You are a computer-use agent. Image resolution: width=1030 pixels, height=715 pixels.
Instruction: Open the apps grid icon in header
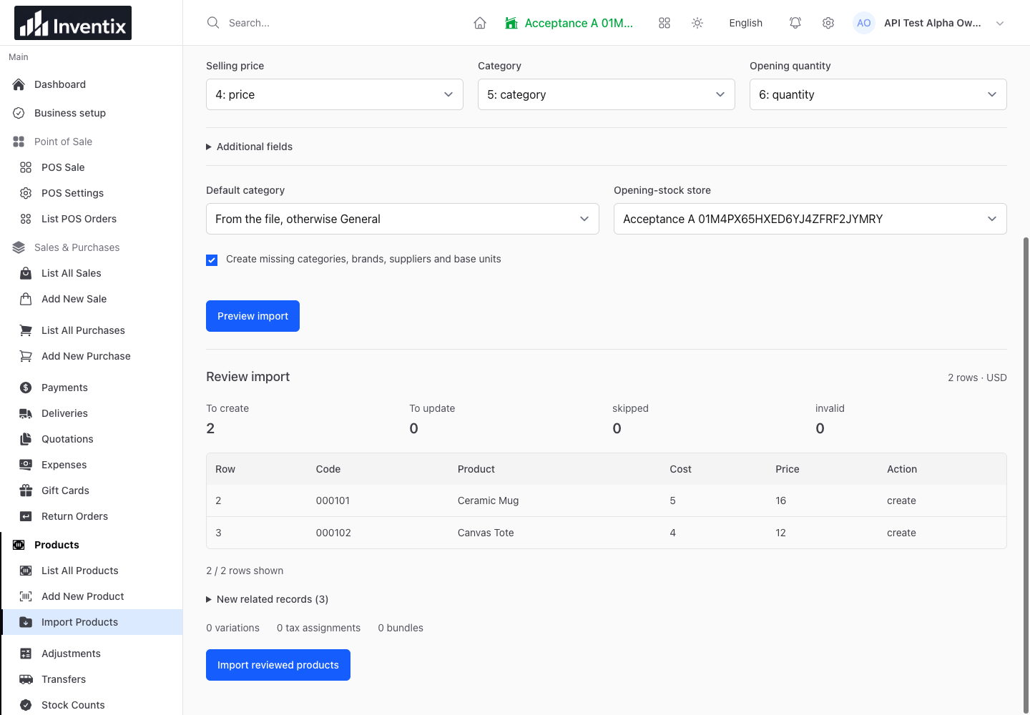(x=664, y=23)
